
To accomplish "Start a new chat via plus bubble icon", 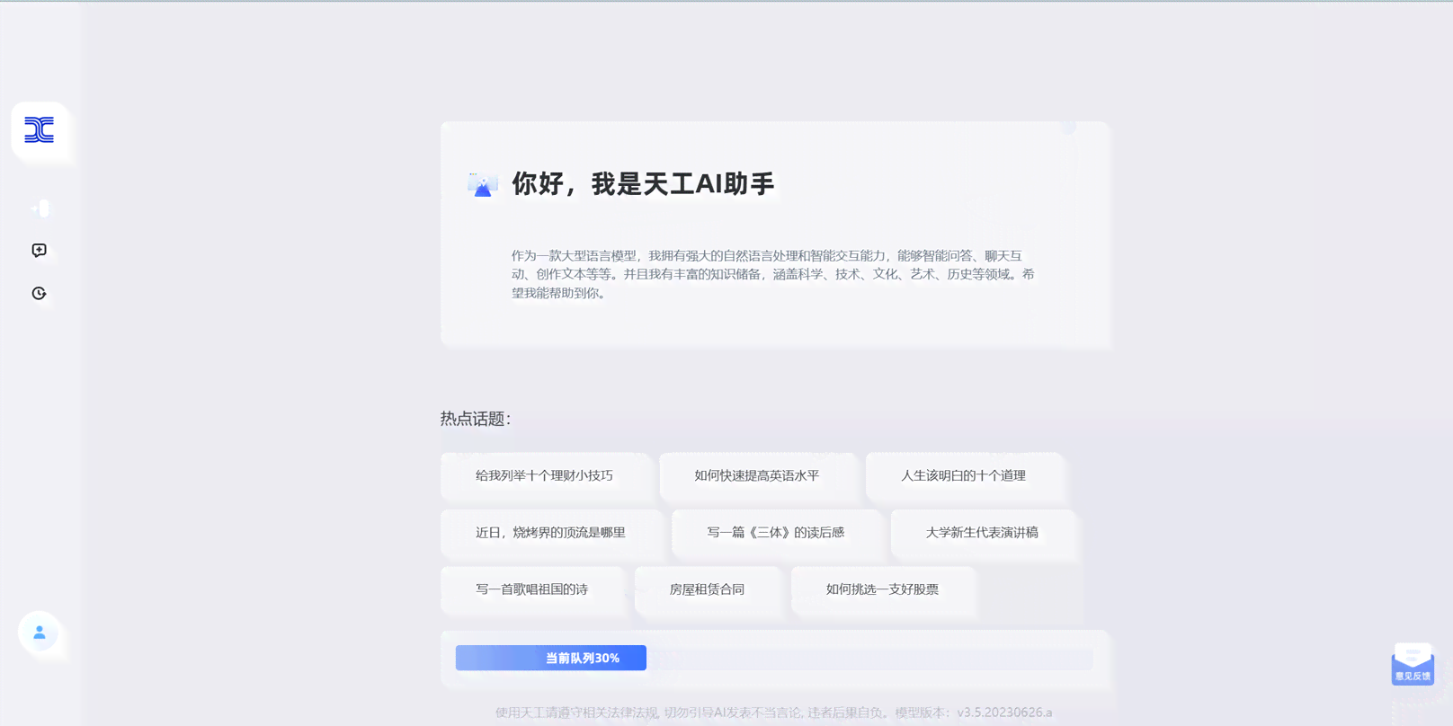I will click(39, 251).
